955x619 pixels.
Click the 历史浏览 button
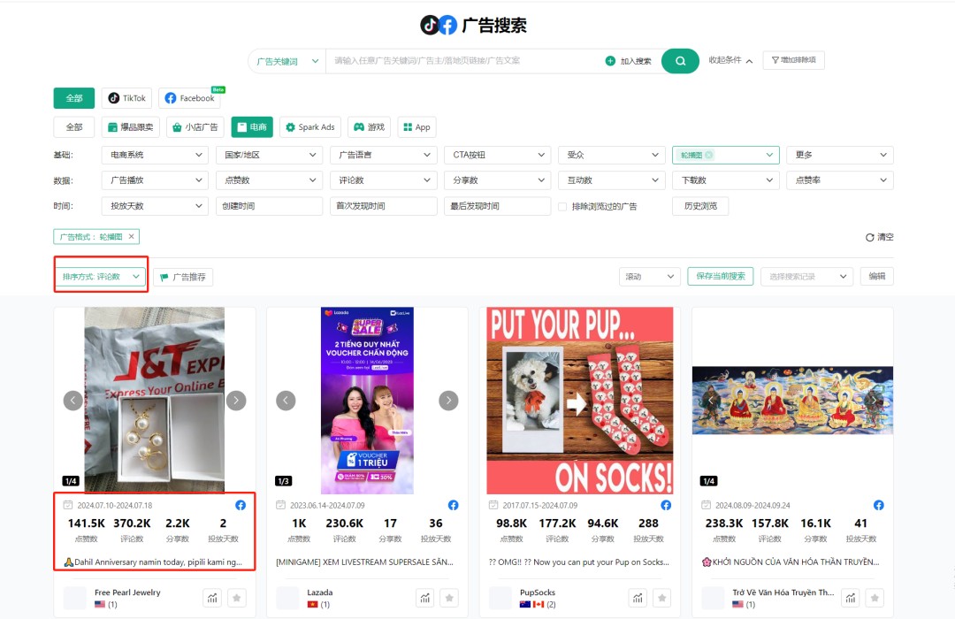(x=700, y=206)
